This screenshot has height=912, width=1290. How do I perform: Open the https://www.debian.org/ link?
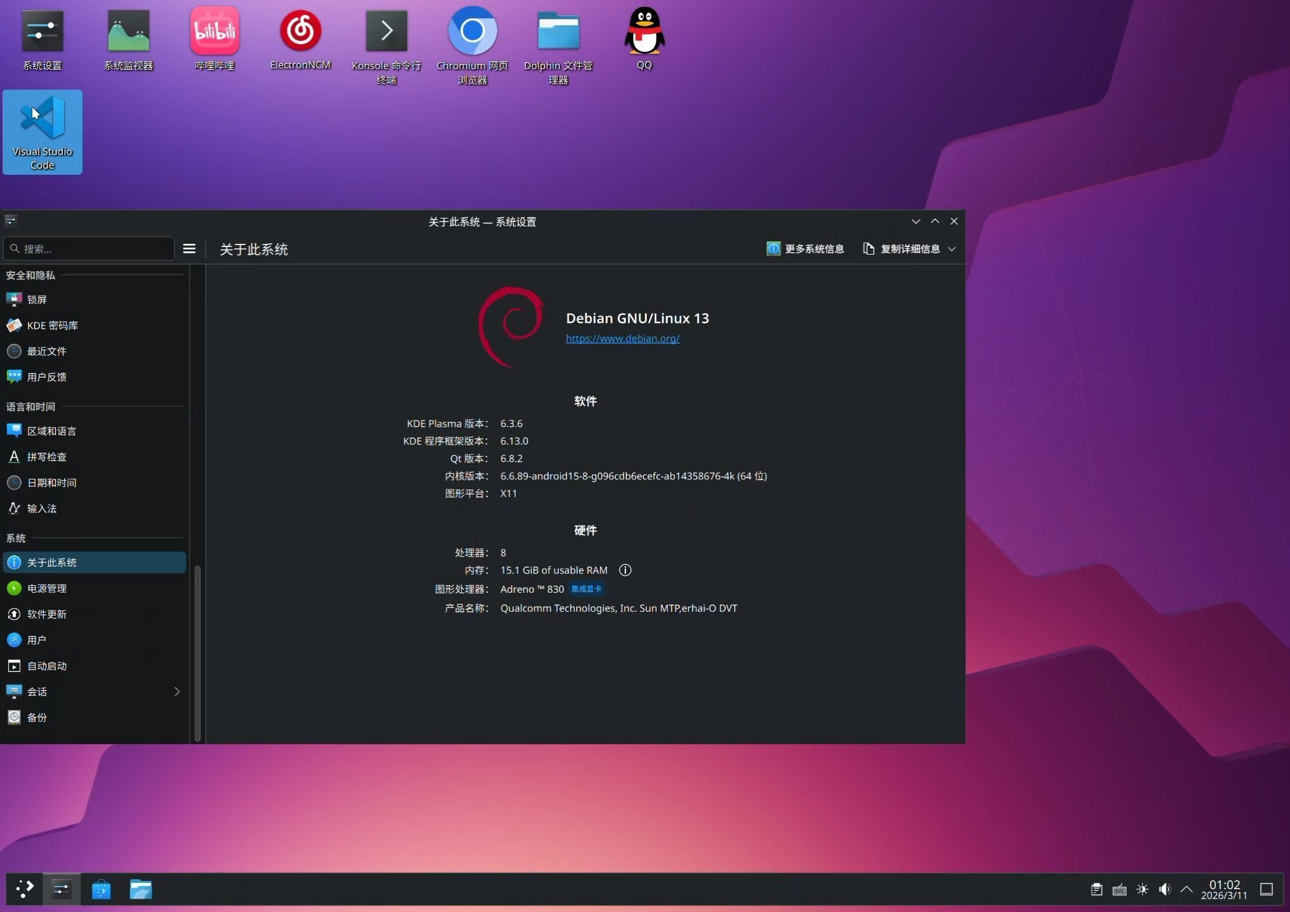click(623, 338)
